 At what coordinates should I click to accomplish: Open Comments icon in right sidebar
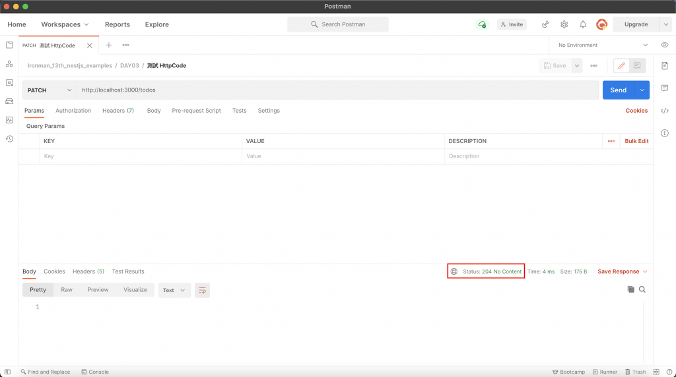[665, 88]
